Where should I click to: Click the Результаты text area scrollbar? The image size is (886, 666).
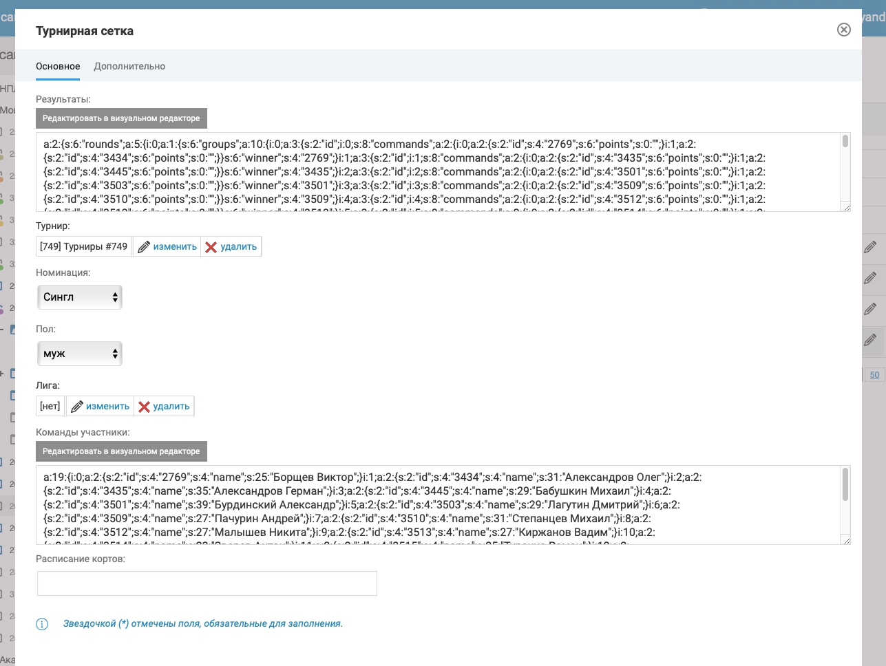coord(845,142)
